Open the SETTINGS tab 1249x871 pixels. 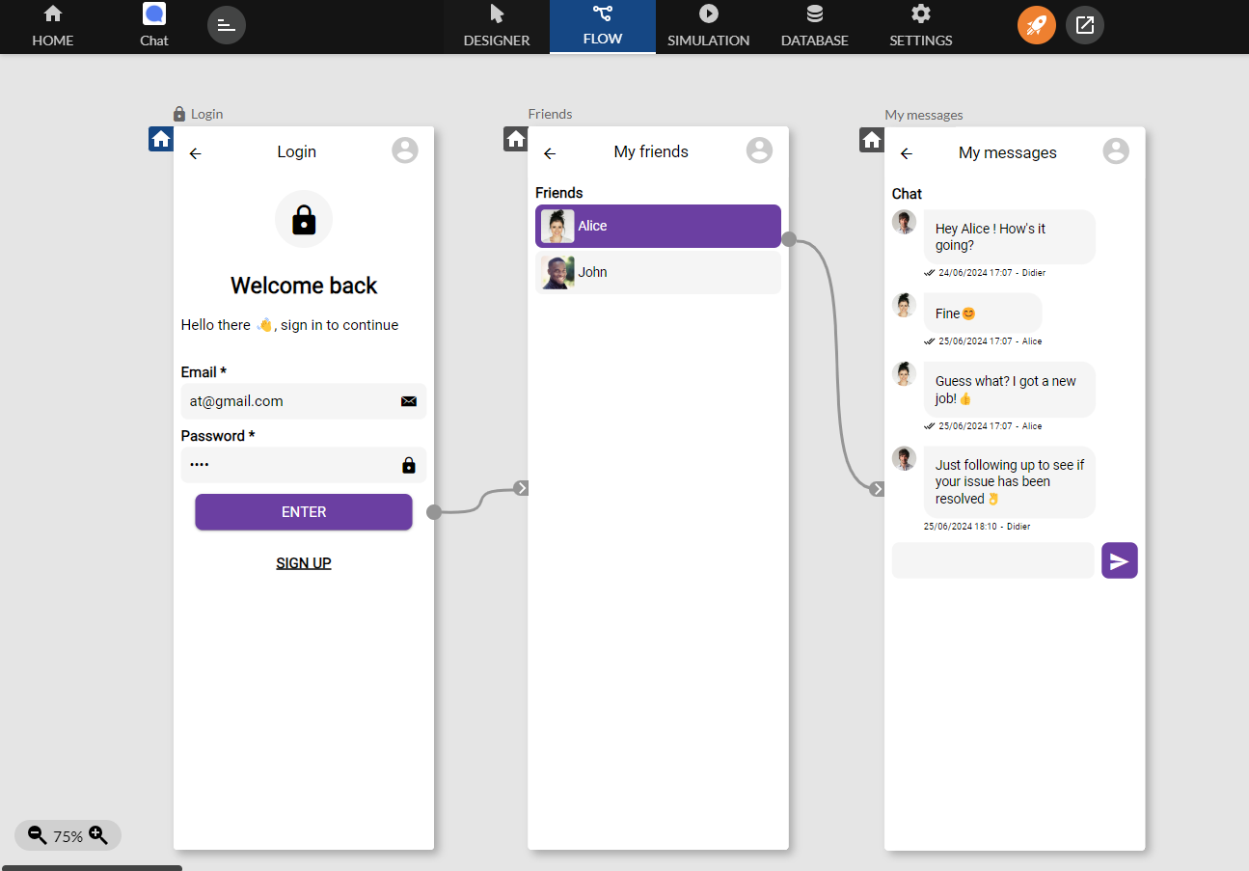[x=921, y=27]
